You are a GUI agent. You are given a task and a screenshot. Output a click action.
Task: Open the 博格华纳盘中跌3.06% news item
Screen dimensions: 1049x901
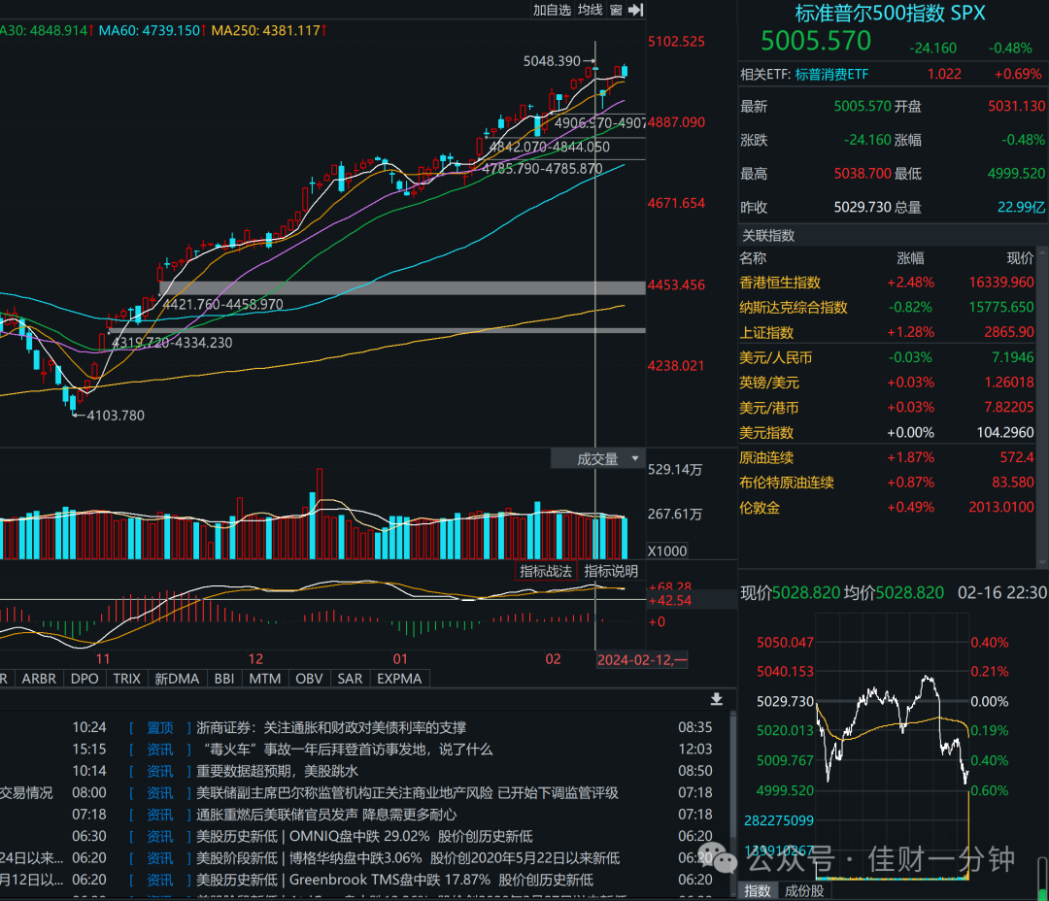click(x=408, y=858)
